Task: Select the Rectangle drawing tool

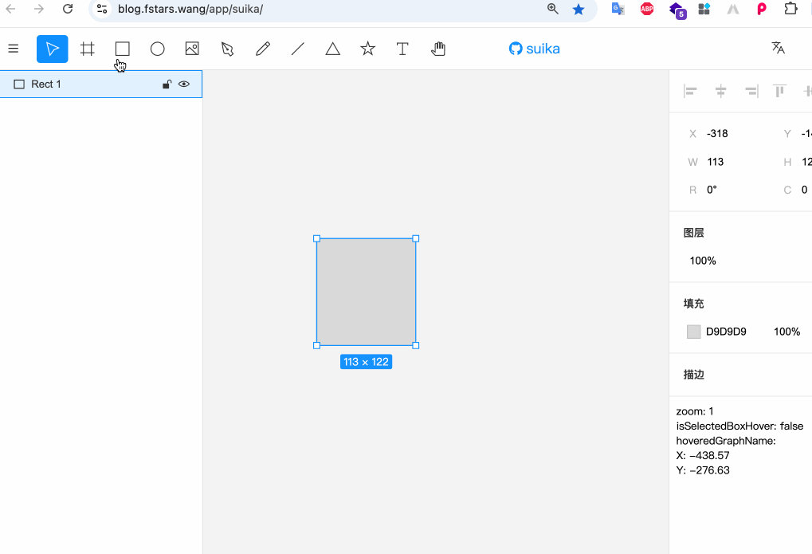Action: [x=122, y=49]
